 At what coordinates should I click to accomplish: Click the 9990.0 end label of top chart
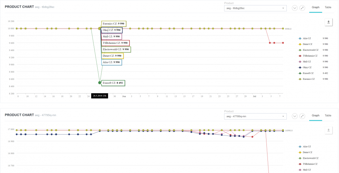pos(288,29)
